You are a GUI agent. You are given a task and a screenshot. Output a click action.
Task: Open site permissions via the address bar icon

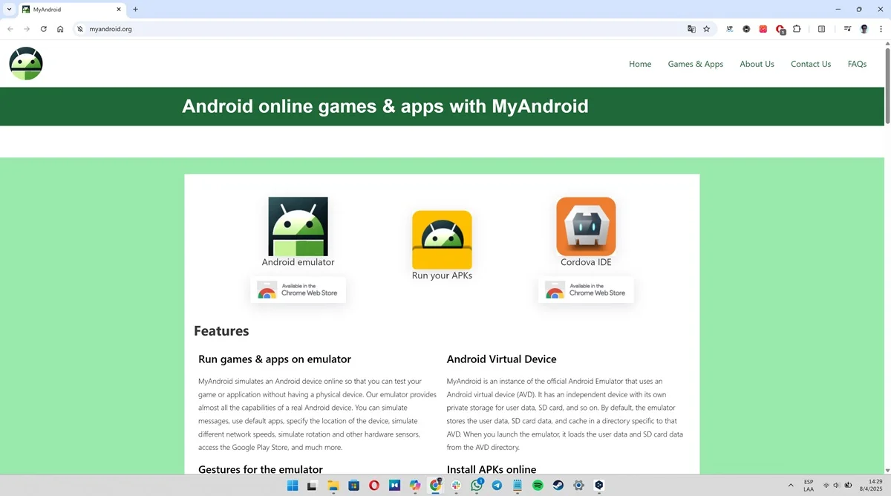click(x=79, y=29)
